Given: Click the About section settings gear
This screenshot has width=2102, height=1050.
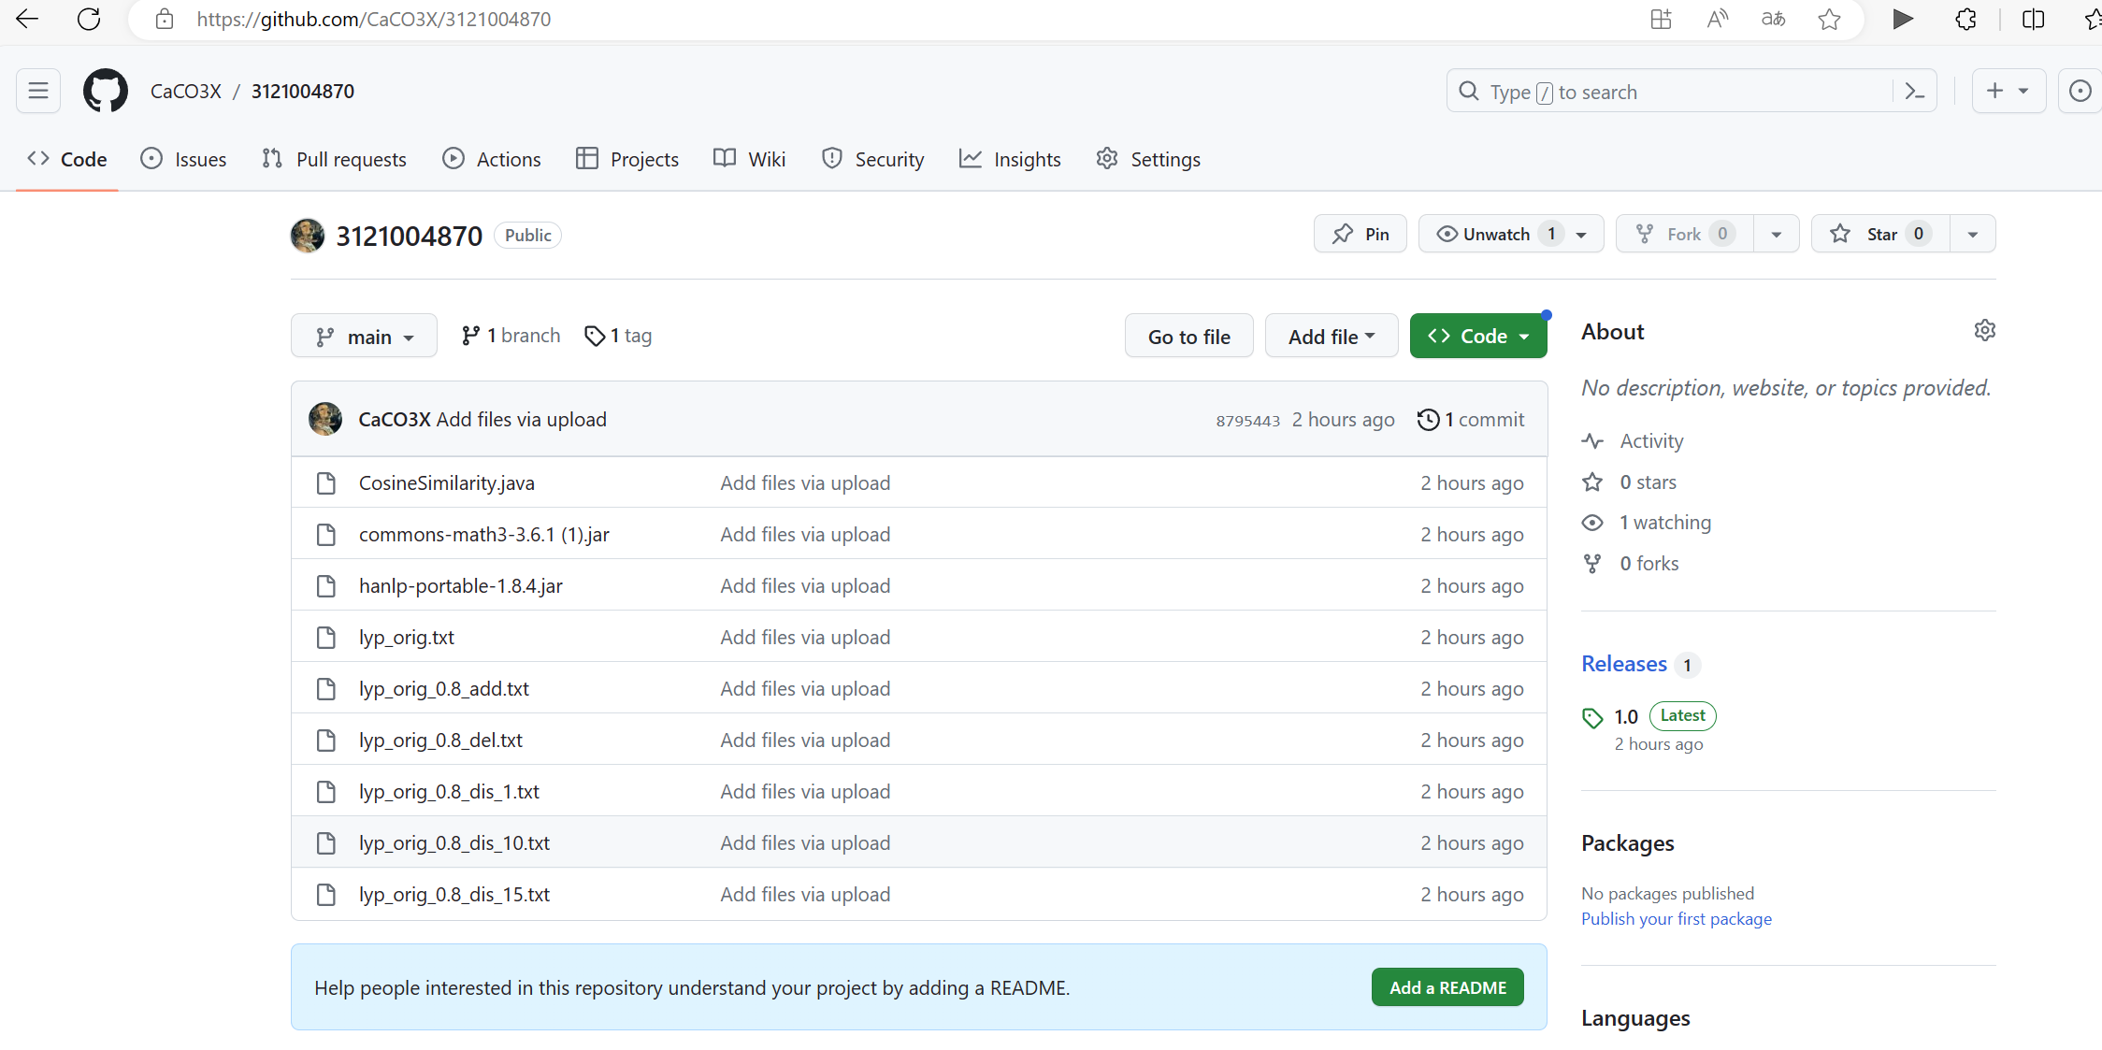Looking at the screenshot, I should tap(1984, 331).
